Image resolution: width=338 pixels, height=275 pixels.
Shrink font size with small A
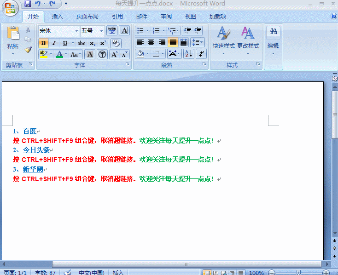coord(125,54)
